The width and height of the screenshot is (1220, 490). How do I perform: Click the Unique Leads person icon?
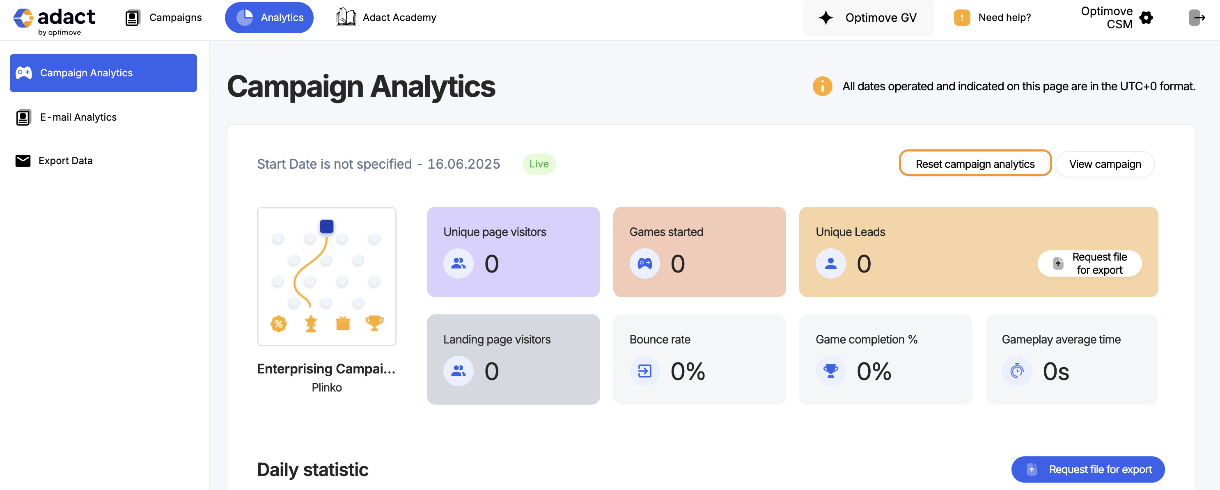point(831,263)
